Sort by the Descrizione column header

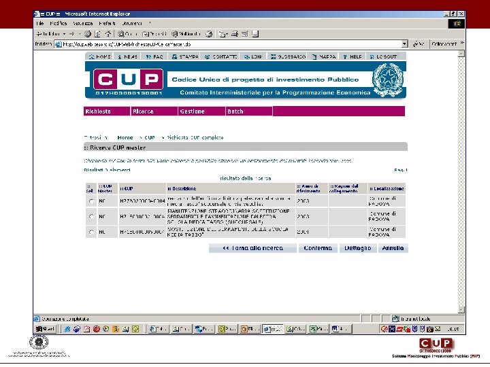(x=182, y=188)
